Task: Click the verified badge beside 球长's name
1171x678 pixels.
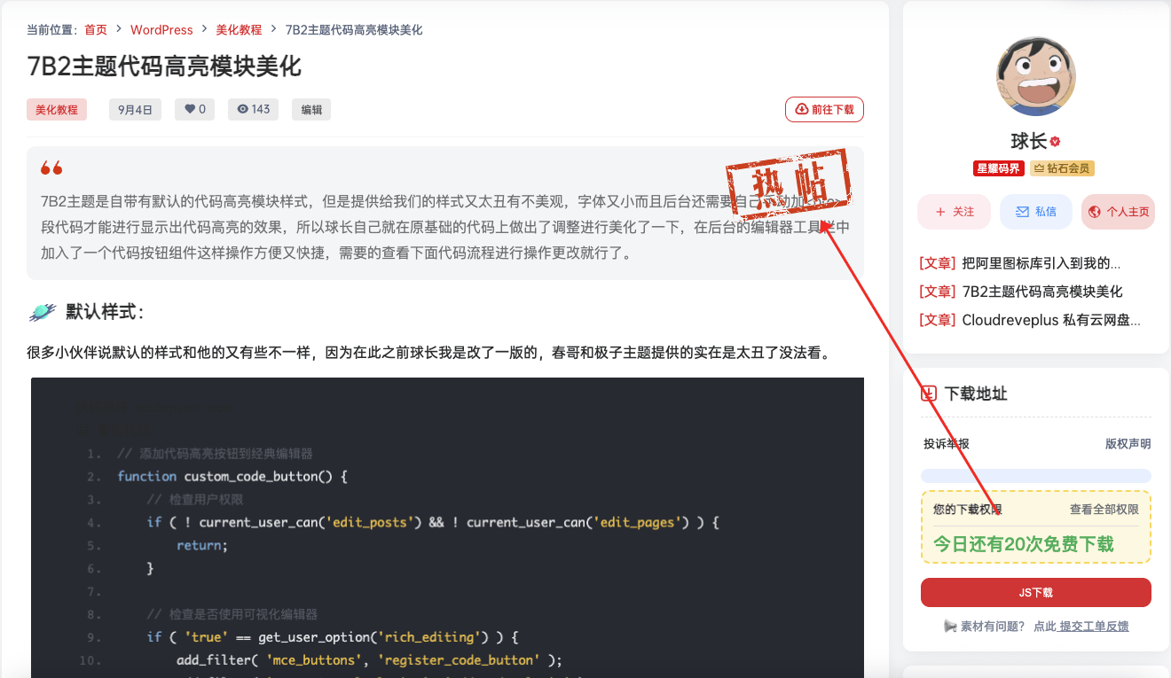Action: click(x=1056, y=141)
